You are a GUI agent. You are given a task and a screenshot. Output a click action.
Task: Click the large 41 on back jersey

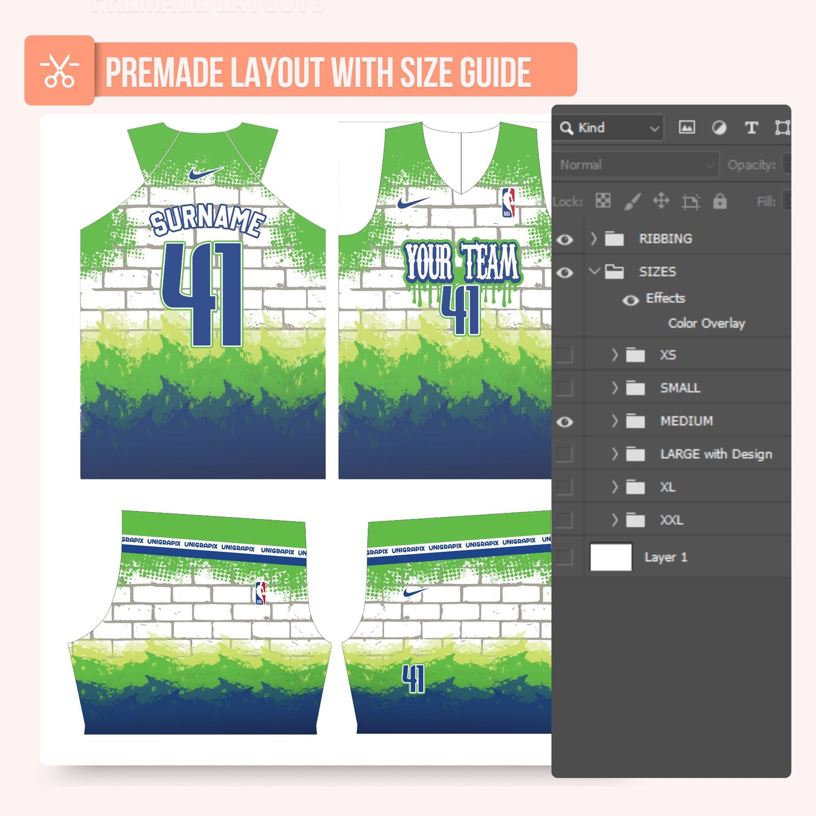pyautogui.click(x=202, y=294)
